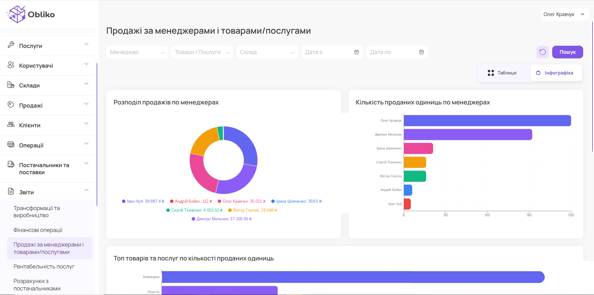
Task: Click the Сергій Ткаченко orange bar
Action: (x=415, y=162)
